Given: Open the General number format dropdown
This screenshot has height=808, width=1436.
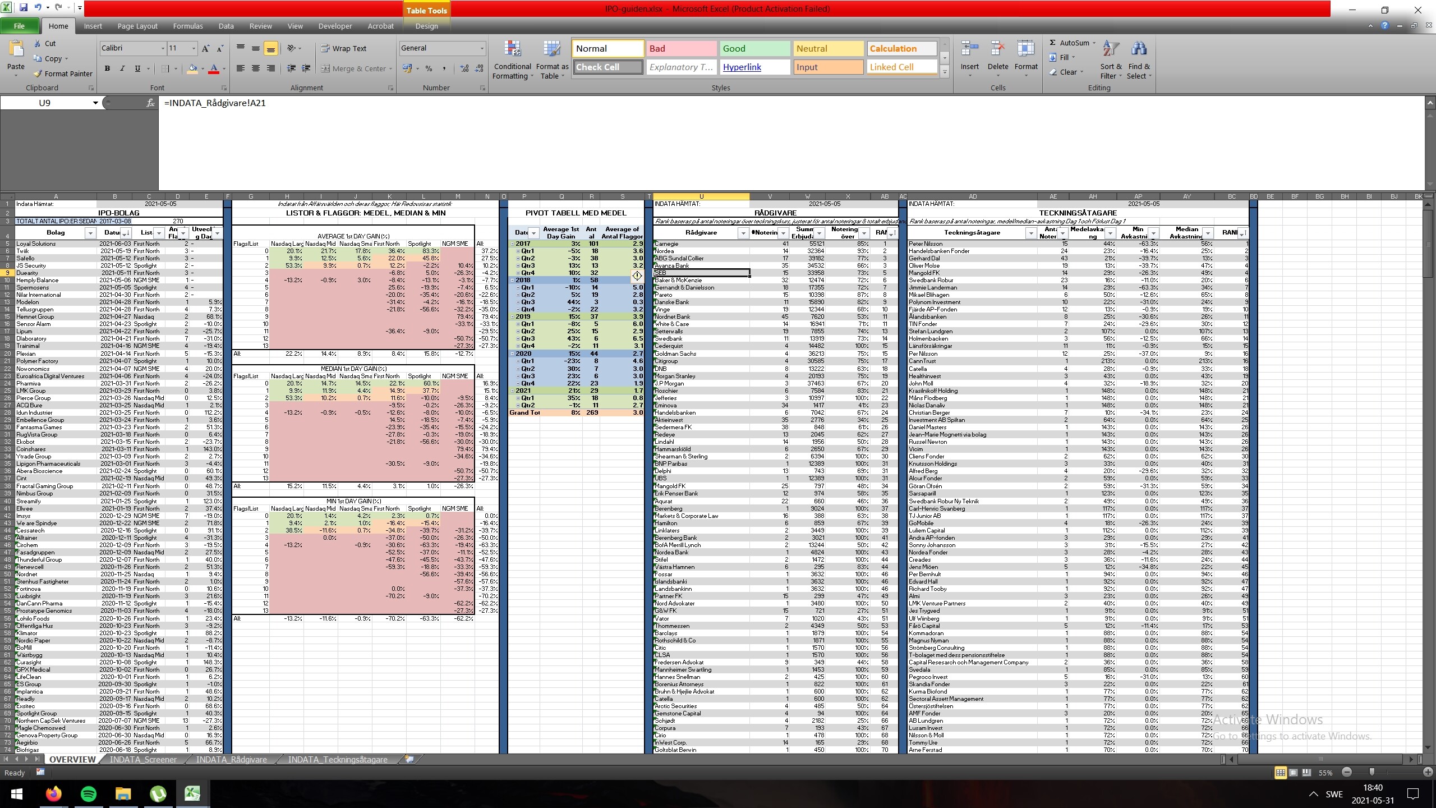Looking at the screenshot, I should pos(482,48).
